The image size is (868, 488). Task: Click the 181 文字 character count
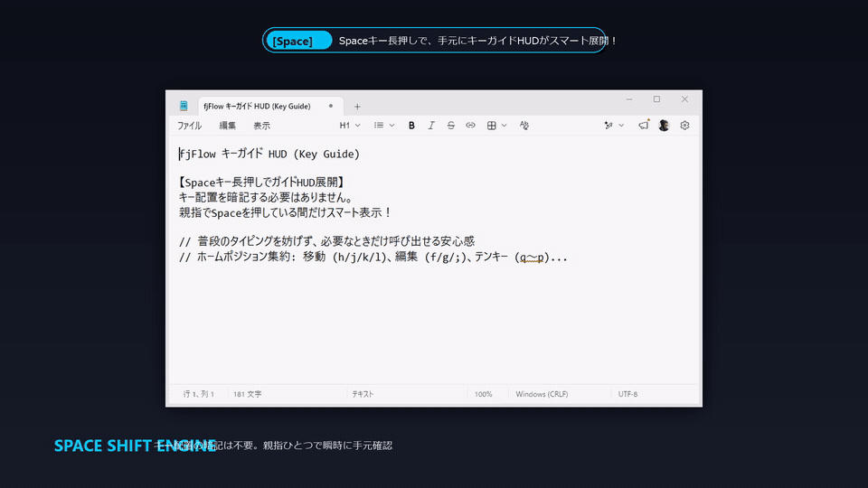point(248,394)
